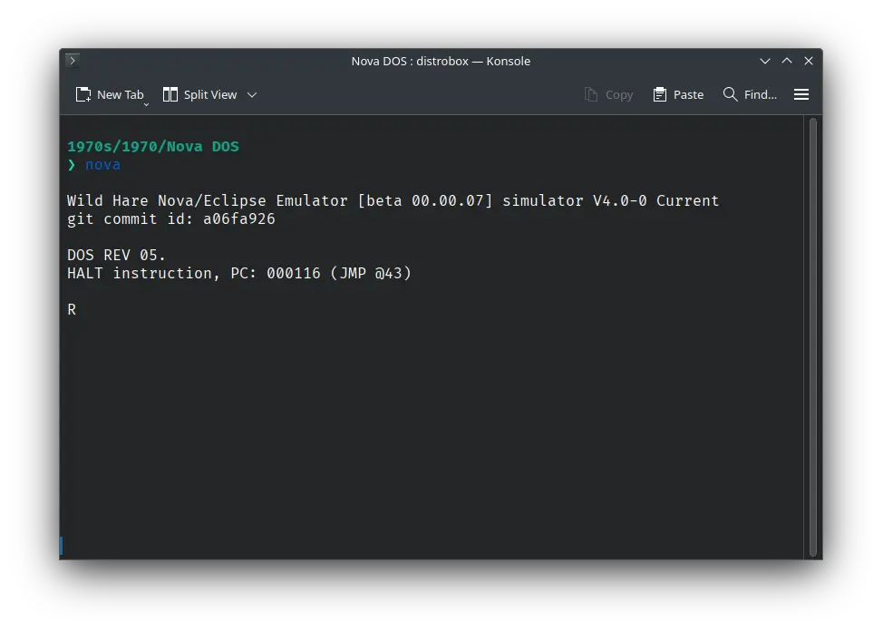Minimize the Konsole window

coord(767,61)
